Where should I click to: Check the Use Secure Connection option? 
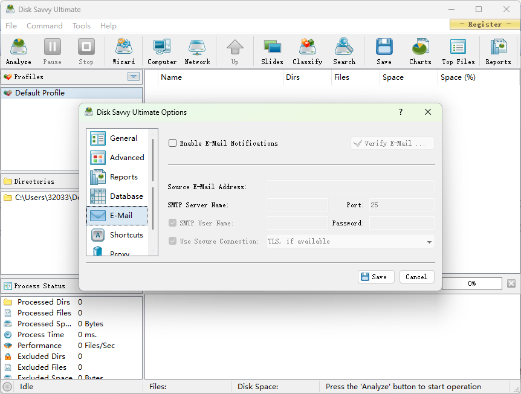click(x=172, y=241)
